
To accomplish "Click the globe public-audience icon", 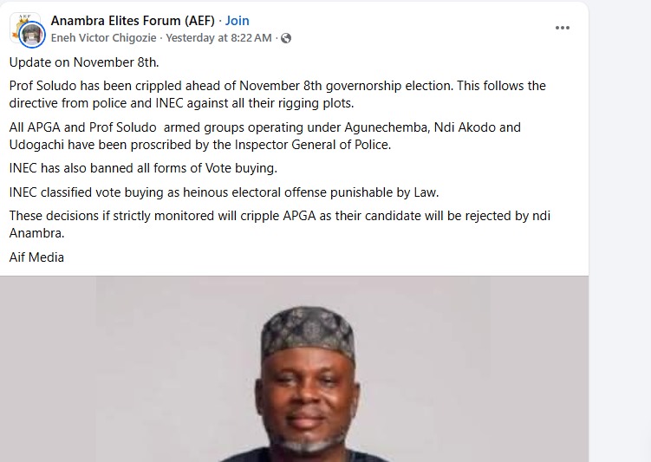I will (x=286, y=38).
